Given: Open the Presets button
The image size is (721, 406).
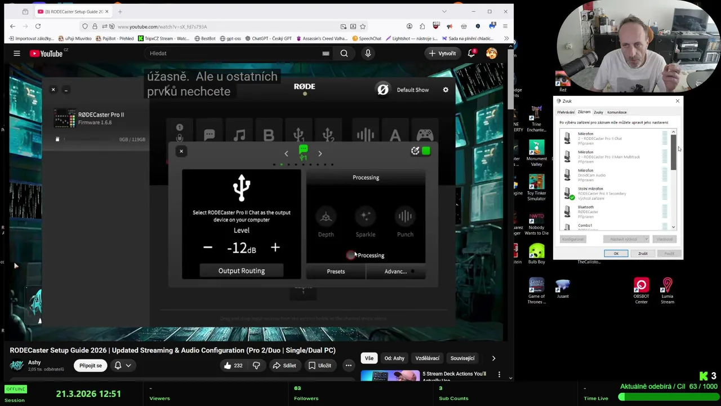Looking at the screenshot, I should pyautogui.click(x=336, y=271).
